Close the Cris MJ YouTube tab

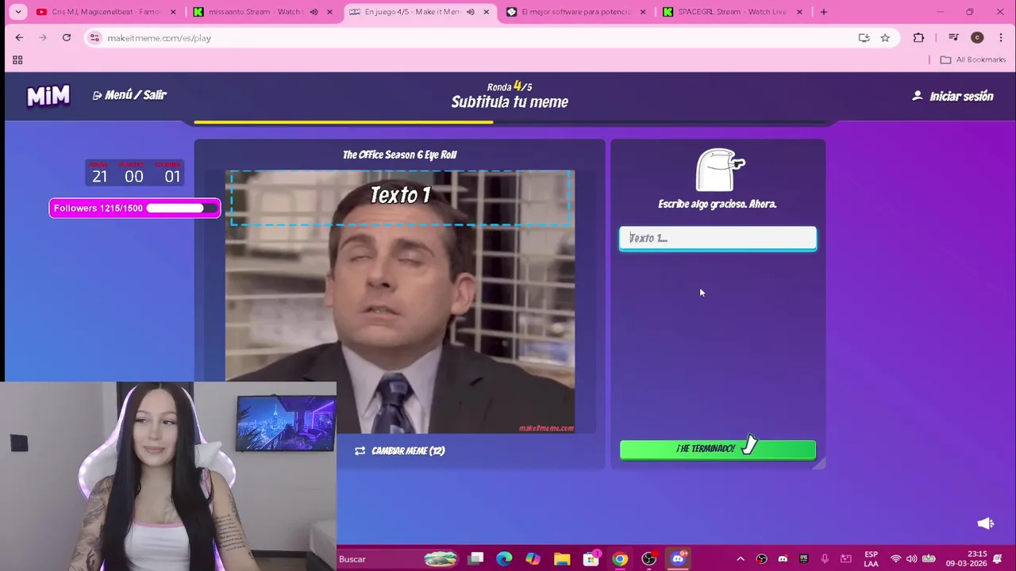pyautogui.click(x=173, y=12)
